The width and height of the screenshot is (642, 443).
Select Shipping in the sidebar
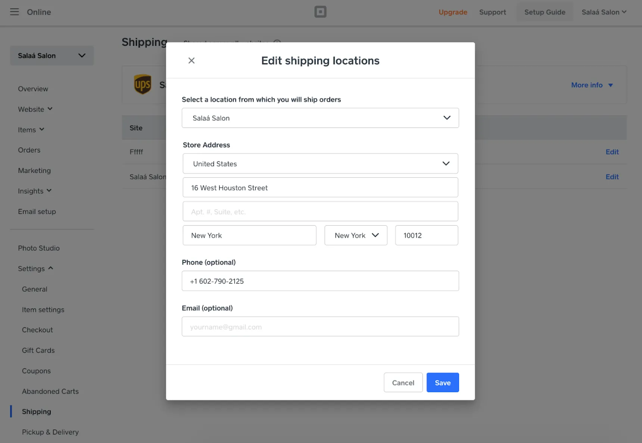(x=36, y=411)
